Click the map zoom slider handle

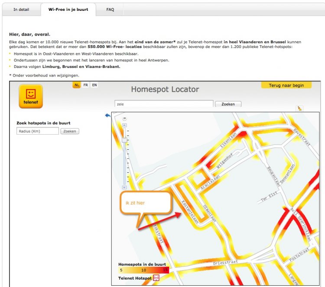124,140
